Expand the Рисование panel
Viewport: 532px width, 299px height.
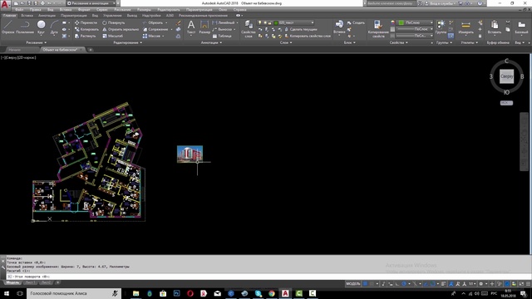pyautogui.click(x=37, y=42)
